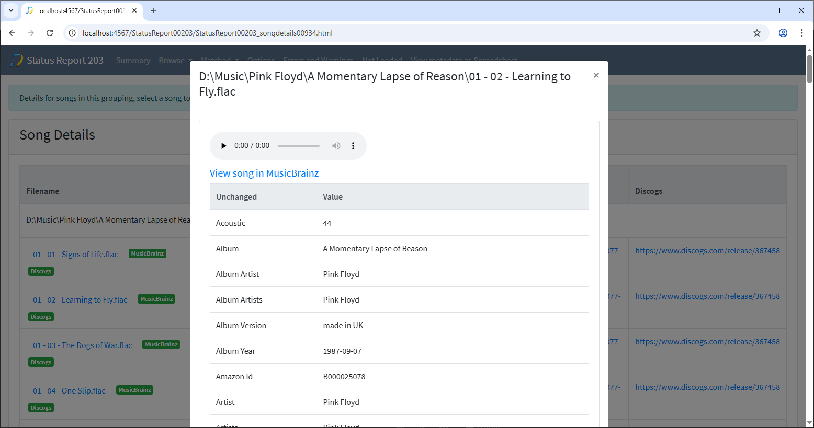Open Discogs release link in Learning to Fly row
This screenshot has width=814, height=428.
(707, 296)
